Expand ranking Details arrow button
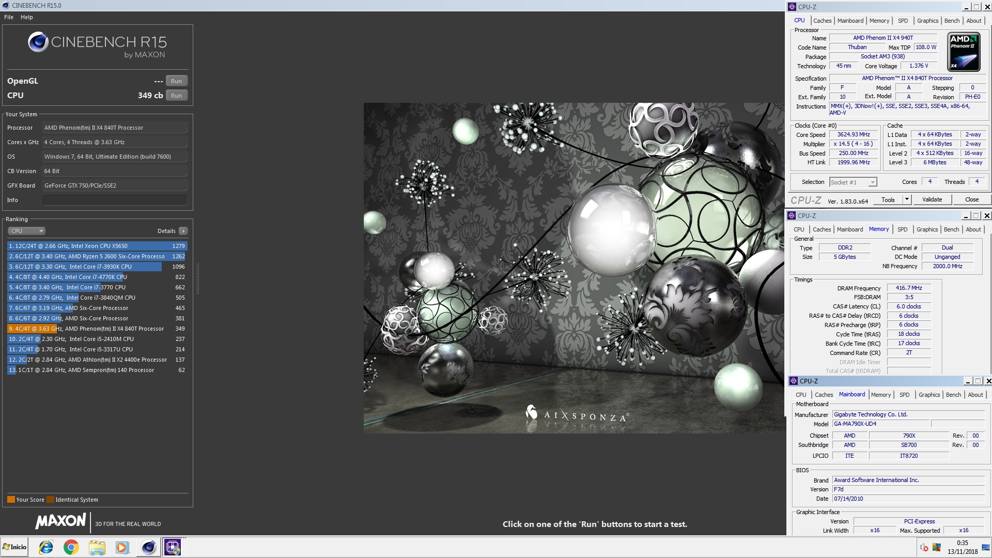The width and height of the screenshot is (992, 558). point(183,231)
